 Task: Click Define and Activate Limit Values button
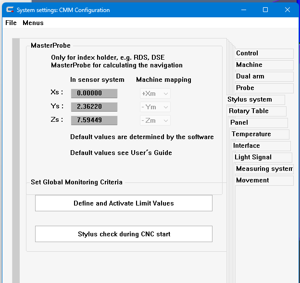(x=124, y=203)
